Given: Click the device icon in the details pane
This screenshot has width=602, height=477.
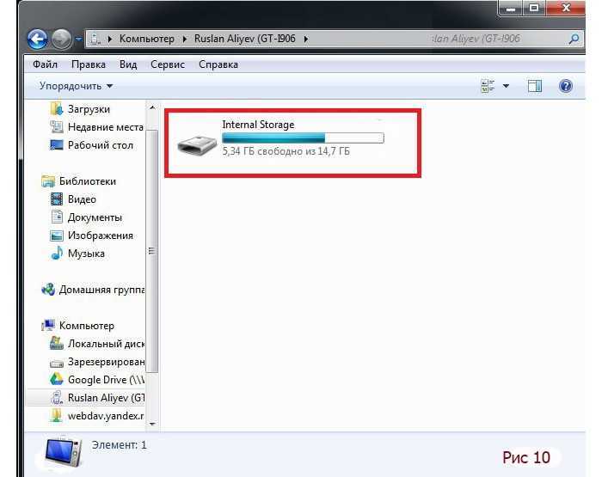Looking at the screenshot, I should click(x=64, y=452).
